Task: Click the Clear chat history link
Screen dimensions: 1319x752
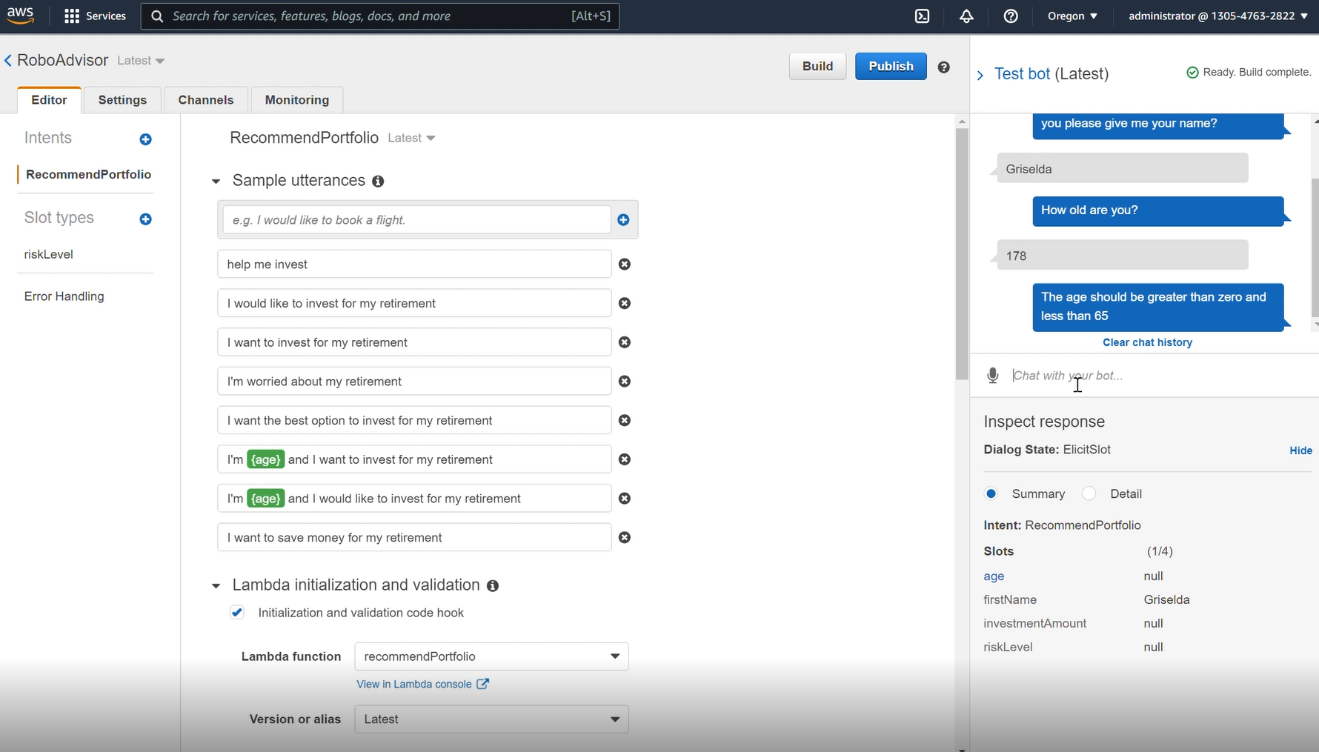Action: pyautogui.click(x=1147, y=342)
